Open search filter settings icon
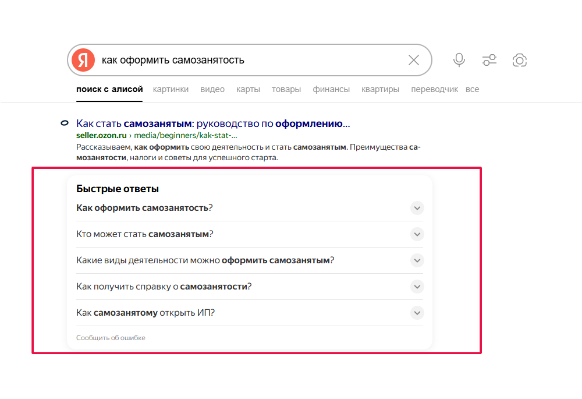 489,60
